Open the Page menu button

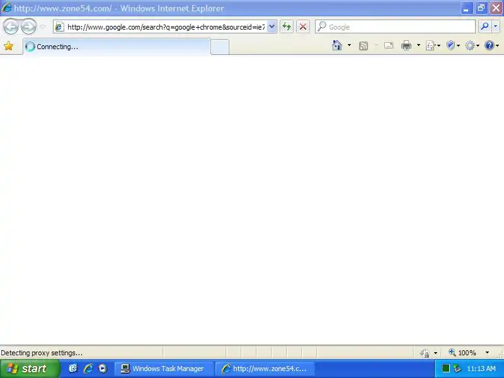433,45
